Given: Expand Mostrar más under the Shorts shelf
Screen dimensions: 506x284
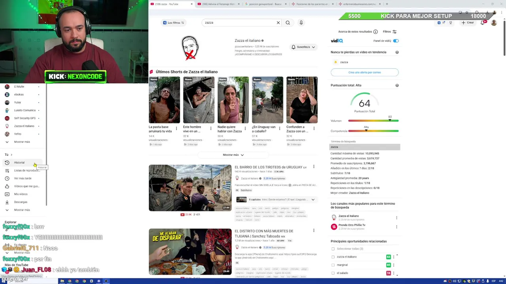Looking at the screenshot, I should 233,155.
